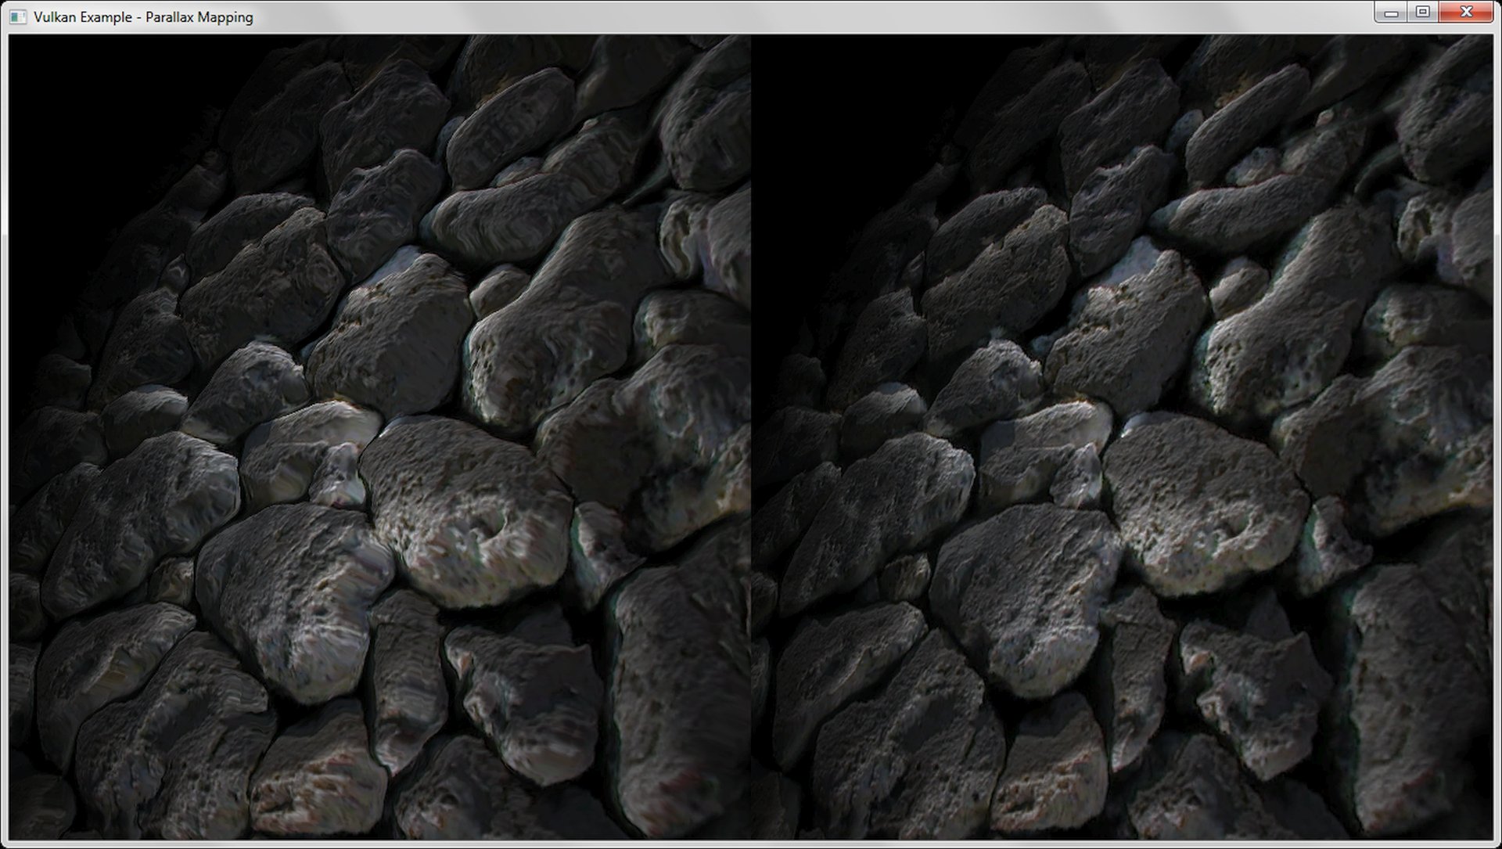Click the Vulkan Example window icon
The width and height of the screenshot is (1502, 849).
point(17,16)
